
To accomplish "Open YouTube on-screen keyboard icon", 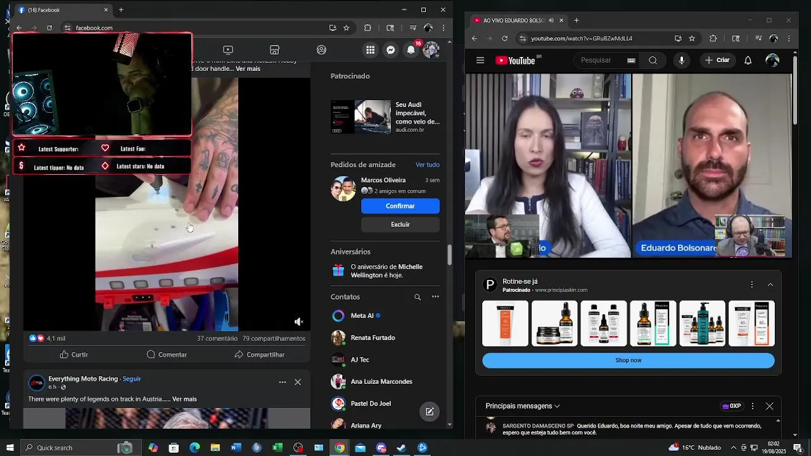I will click(631, 61).
